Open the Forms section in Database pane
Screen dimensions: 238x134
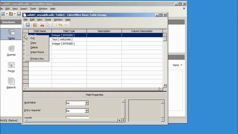click(11, 67)
